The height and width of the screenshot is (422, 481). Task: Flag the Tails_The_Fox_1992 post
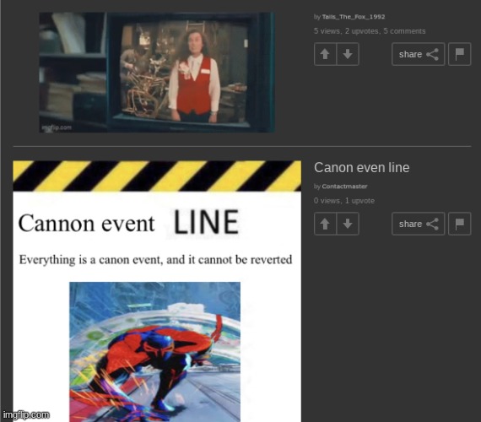pyautogui.click(x=460, y=54)
